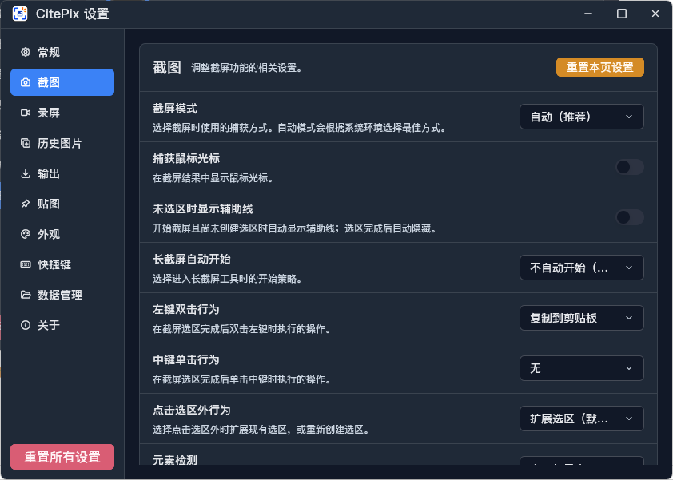
Task: Click the CitePix 设置 window title text
Action: tap(73, 14)
